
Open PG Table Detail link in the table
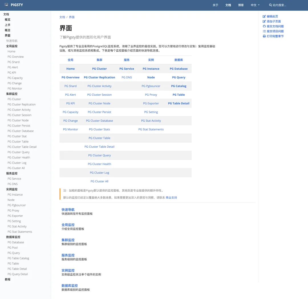(x=179, y=103)
